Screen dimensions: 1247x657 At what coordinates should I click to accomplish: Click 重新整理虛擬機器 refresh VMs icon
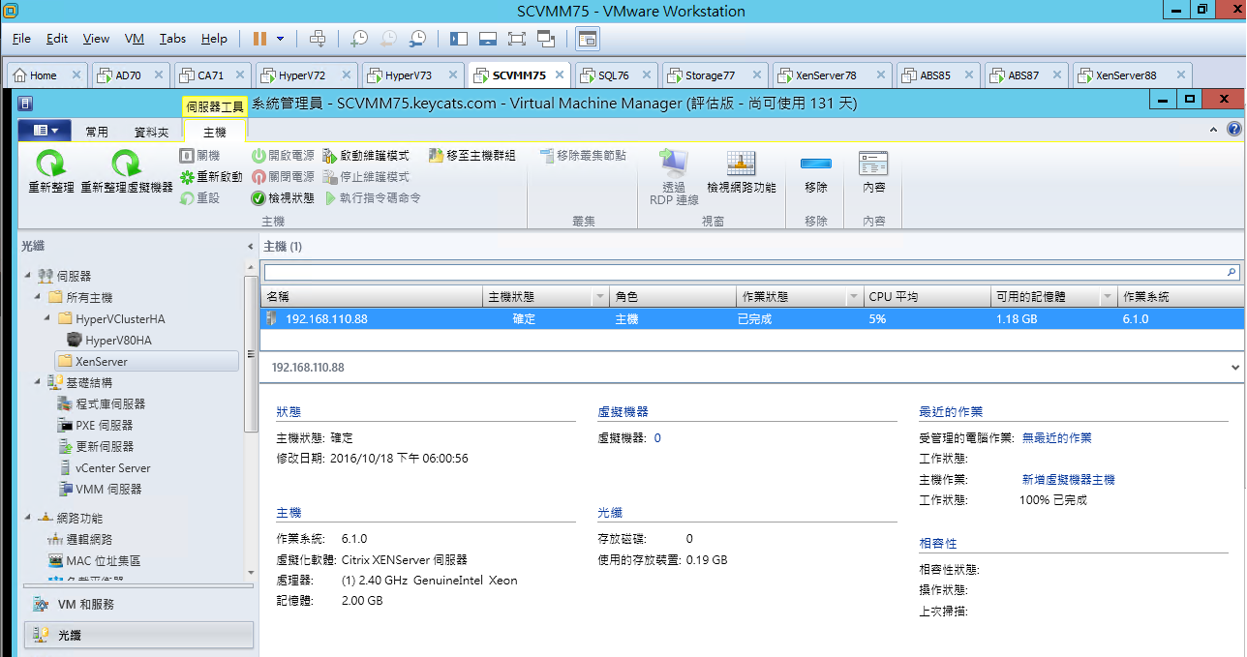click(126, 164)
